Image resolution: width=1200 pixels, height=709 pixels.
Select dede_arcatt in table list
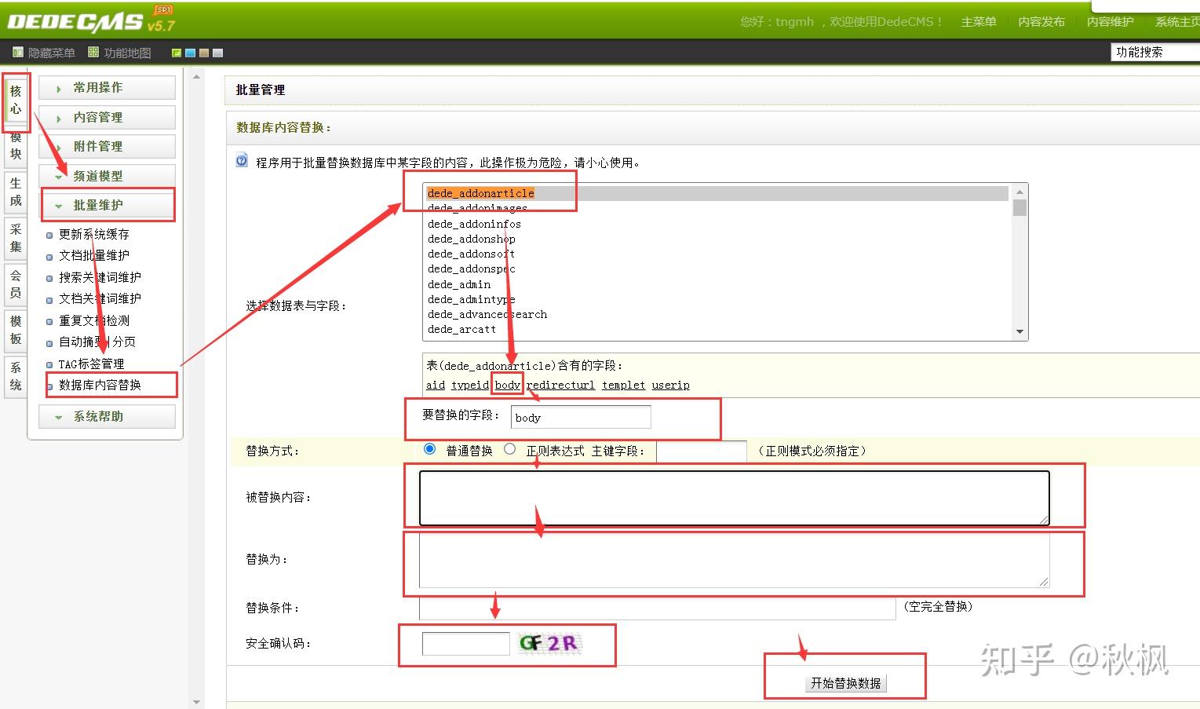[x=717, y=329]
